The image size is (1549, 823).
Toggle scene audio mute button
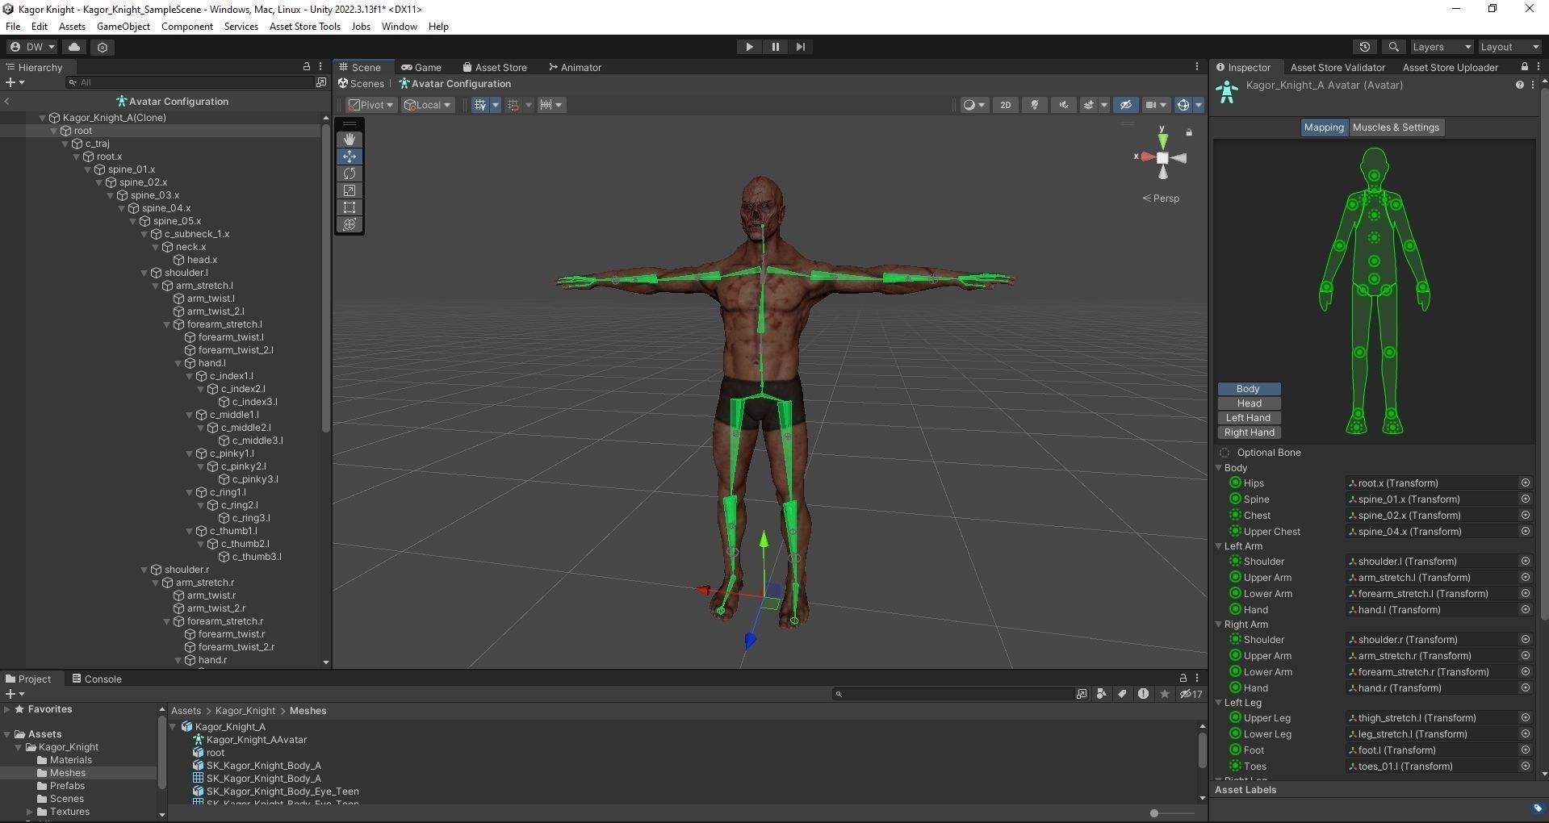pyautogui.click(x=1064, y=105)
